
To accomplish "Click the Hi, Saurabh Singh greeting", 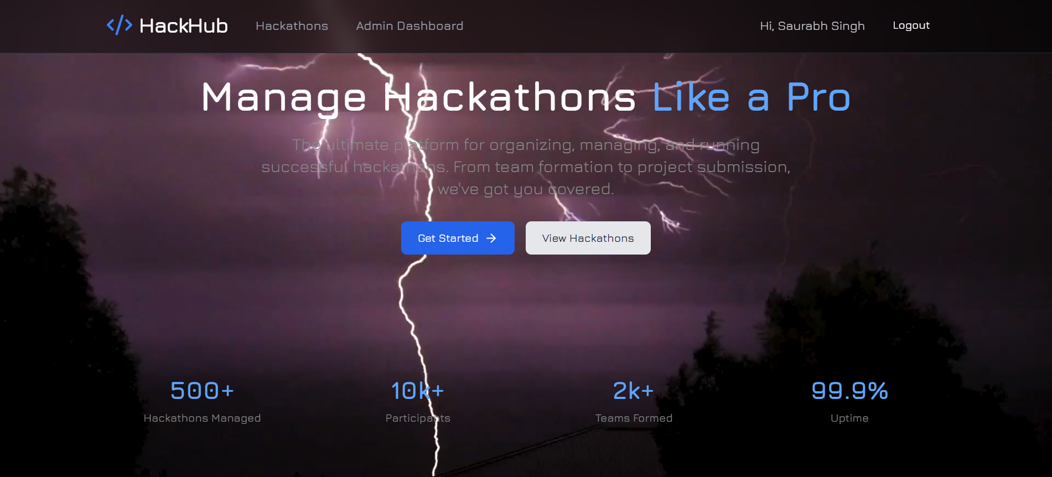I will (812, 26).
